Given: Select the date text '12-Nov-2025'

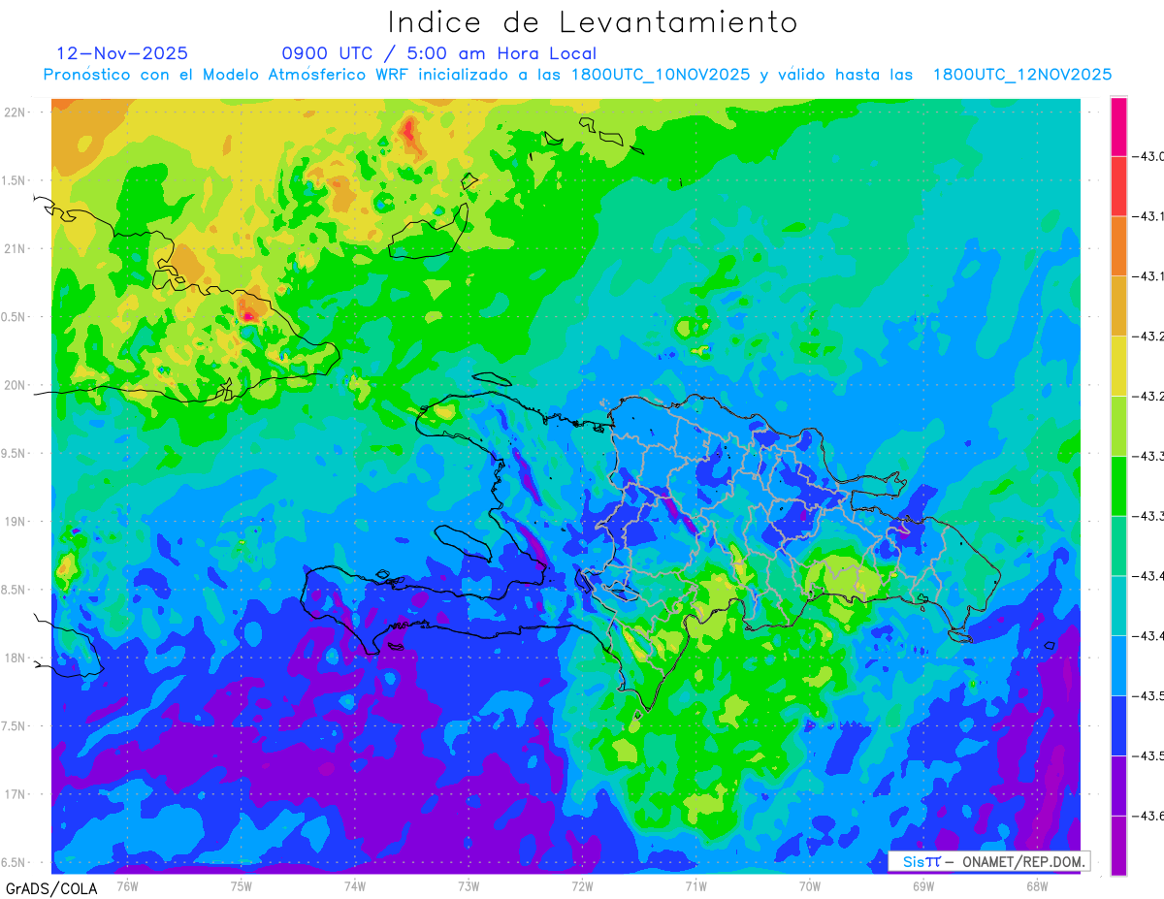Looking at the screenshot, I should pos(122,53).
